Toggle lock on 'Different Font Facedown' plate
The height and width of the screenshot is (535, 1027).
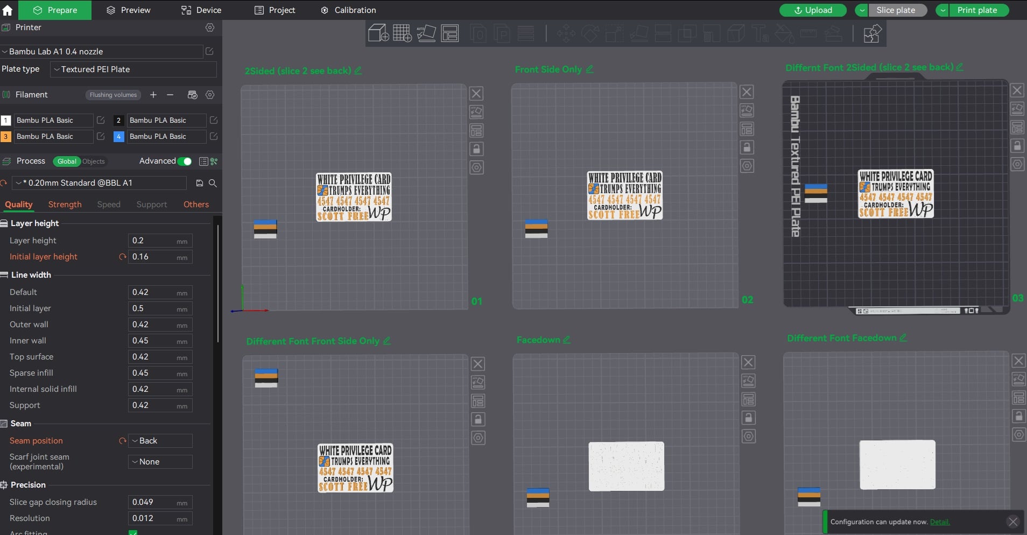(1018, 416)
